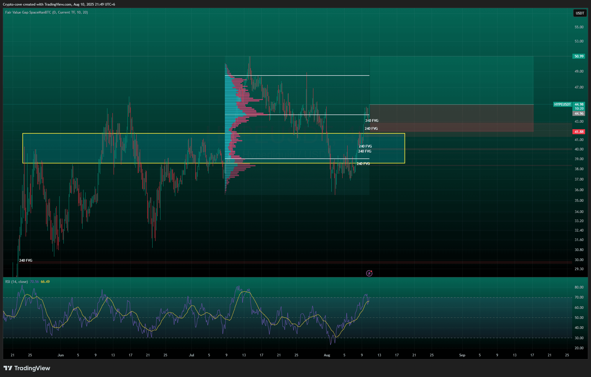Click the 80.00 level on RSI scale

[x=579, y=287]
